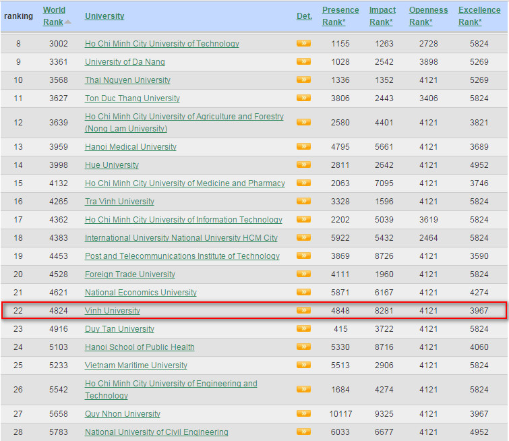This screenshot has width=509, height=441.
Task: Open details icon for Hue University
Action: [303, 165]
